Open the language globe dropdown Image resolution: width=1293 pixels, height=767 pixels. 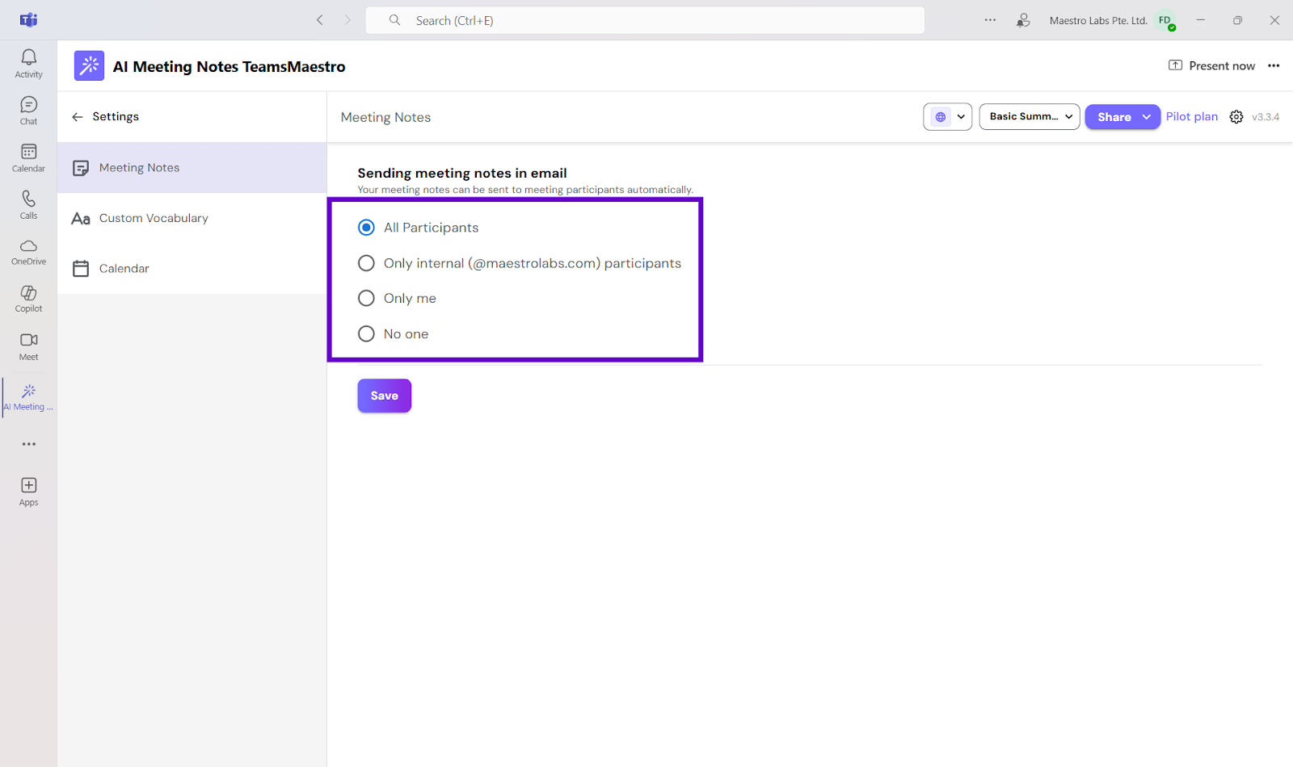point(947,117)
